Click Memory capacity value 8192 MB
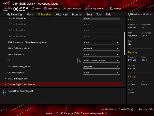The image size is (154, 116). [x=132, y=68]
